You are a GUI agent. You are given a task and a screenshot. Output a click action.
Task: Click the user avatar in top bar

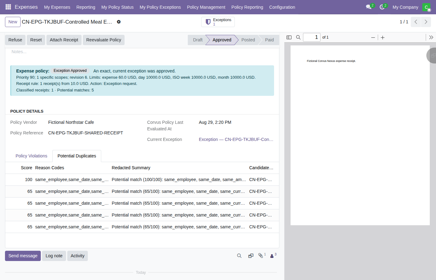point(426,7)
